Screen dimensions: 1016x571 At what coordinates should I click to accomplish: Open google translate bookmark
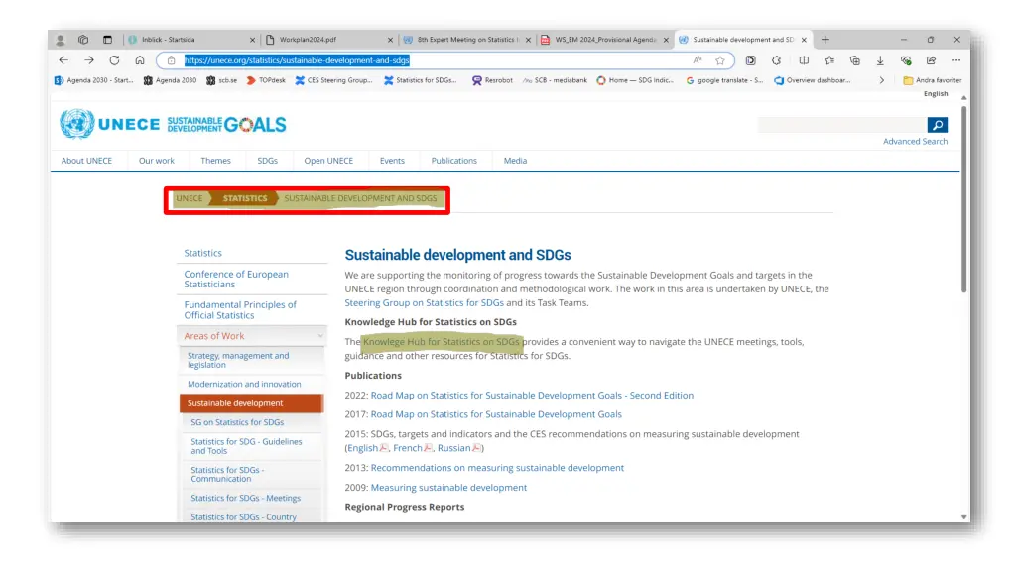coord(724,80)
